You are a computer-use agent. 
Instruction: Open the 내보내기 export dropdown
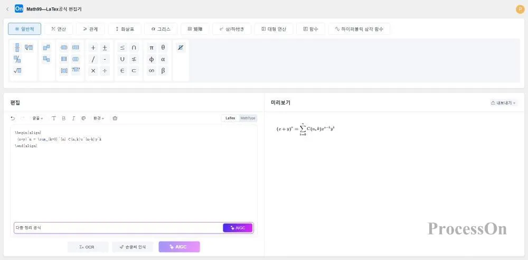pyautogui.click(x=503, y=103)
